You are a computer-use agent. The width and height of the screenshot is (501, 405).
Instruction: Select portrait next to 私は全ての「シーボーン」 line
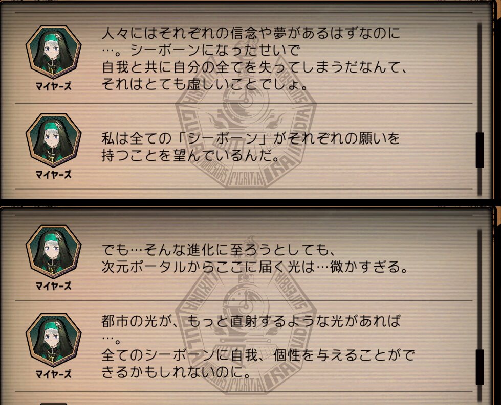pyautogui.click(x=53, y=140)
